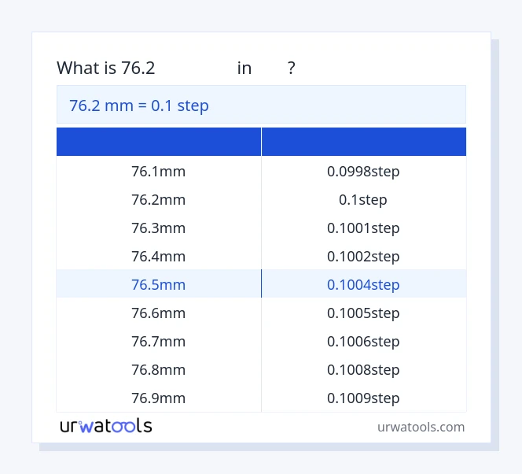Image resolution: width=522 pixels, height=474 pixels.
Task: Select the 76.6mm table cell
Action: pyautogui.click(x=159, y=313)
